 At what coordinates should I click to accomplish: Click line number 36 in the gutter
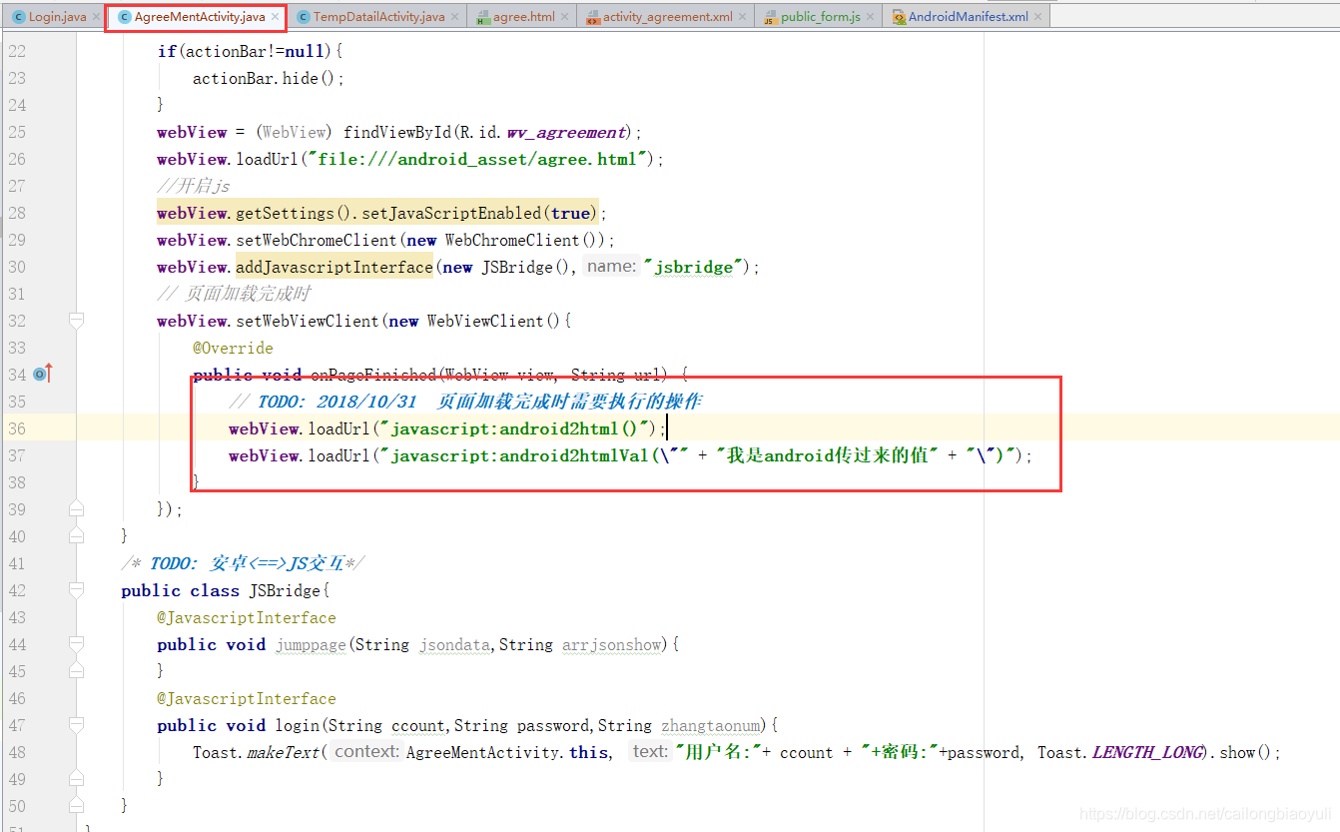coord(17,428)
